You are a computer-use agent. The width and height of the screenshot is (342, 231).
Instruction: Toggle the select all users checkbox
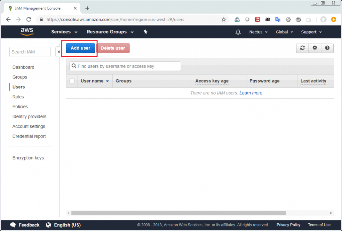click(72, 81)
